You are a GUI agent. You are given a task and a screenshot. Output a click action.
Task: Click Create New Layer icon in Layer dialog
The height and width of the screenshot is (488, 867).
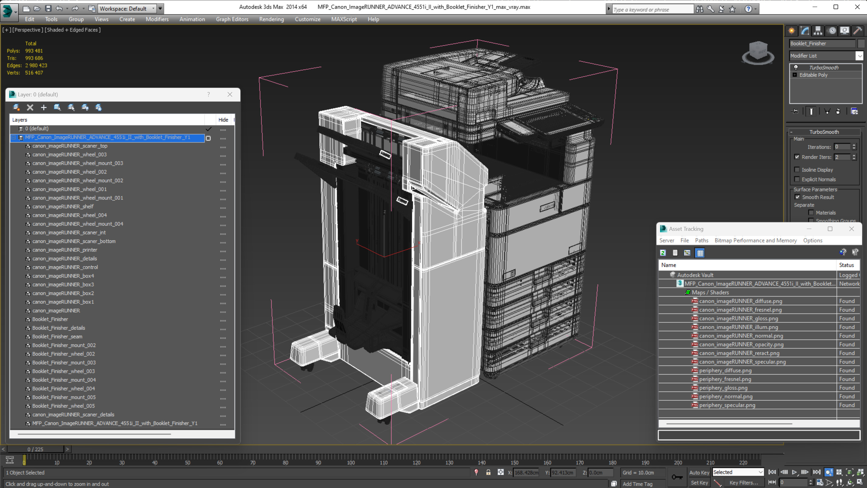[16, 107]
